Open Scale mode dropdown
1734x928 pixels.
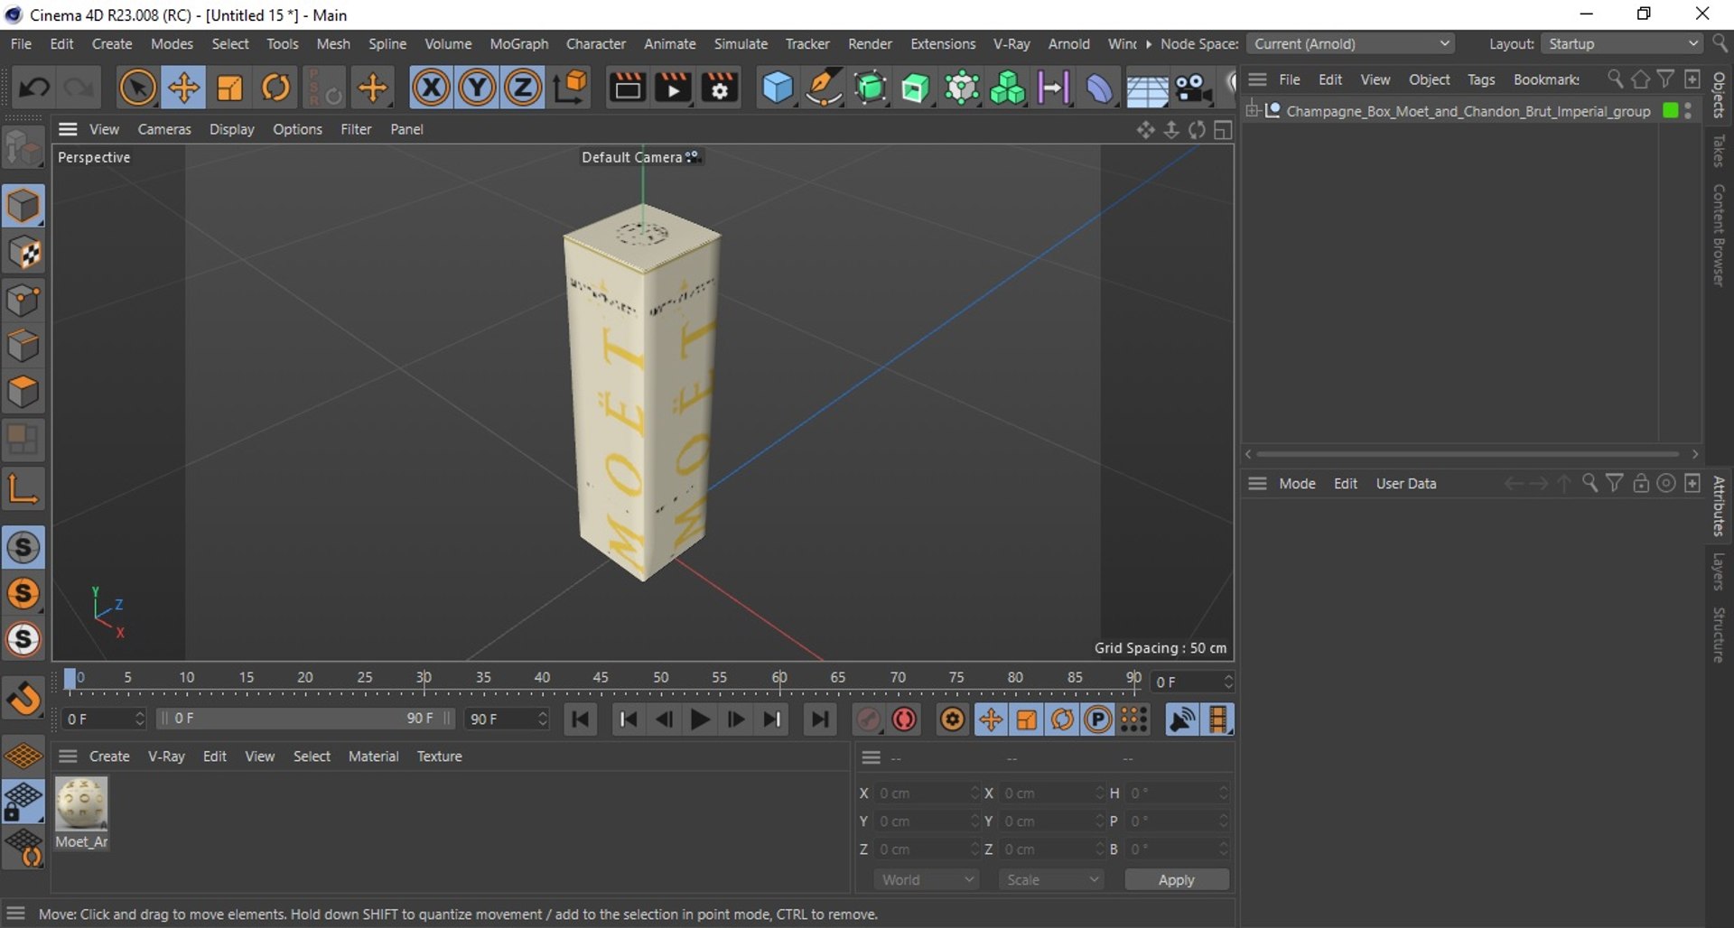click(1051, 879)
